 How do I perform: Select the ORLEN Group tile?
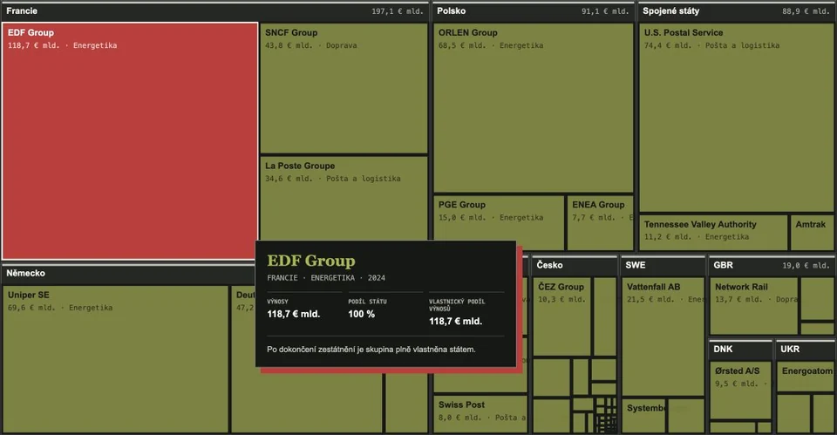click(x=534, y=108)
